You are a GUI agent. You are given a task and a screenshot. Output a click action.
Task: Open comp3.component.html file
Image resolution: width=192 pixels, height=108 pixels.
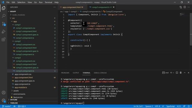(x=26, y=64)
